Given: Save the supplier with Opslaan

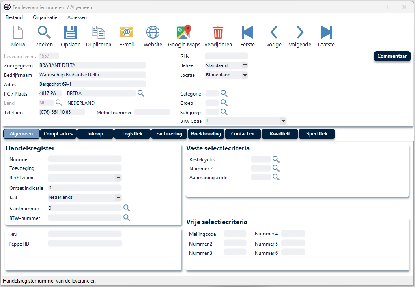Looking at the screenshot, I should [71, 36].
